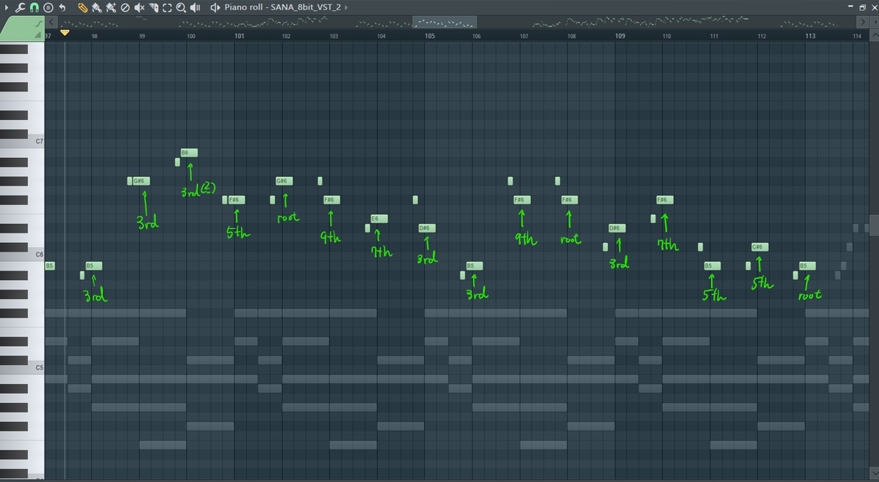Click the vertical scrollbar handle
Image resolution: width=879 pixels, height=482 pixels.
tap(874, 224)
